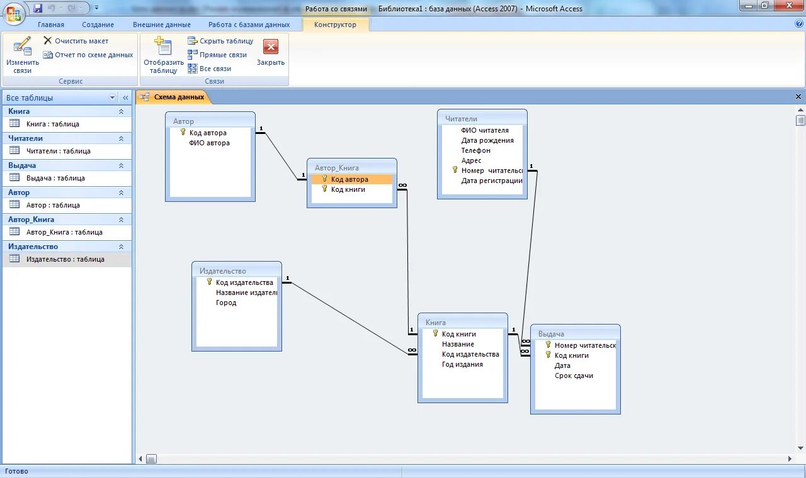Open the Help question mark icon
806x478 pixels.
point(799,24)
